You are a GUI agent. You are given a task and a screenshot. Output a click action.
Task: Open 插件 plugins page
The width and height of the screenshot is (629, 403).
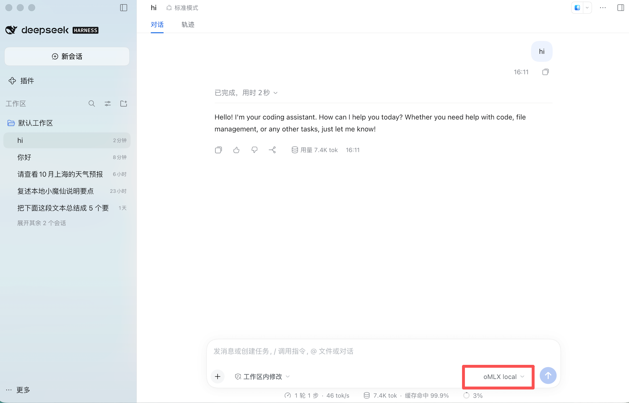coord(21,81)
